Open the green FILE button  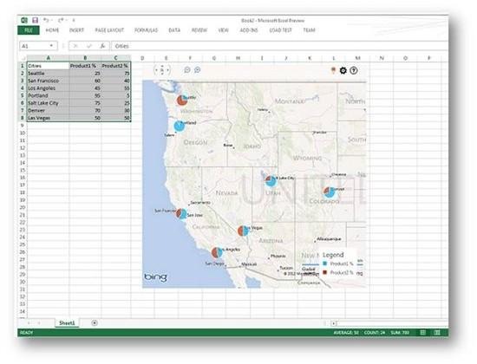click(29, 30)
